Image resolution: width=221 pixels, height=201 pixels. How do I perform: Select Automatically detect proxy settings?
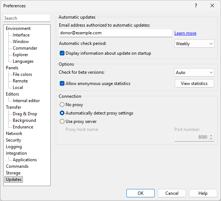[x=62, y=113]
